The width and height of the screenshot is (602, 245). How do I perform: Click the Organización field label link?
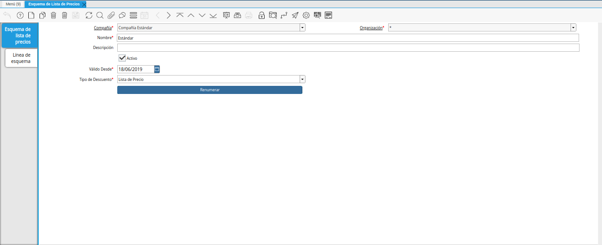point(371,28)
